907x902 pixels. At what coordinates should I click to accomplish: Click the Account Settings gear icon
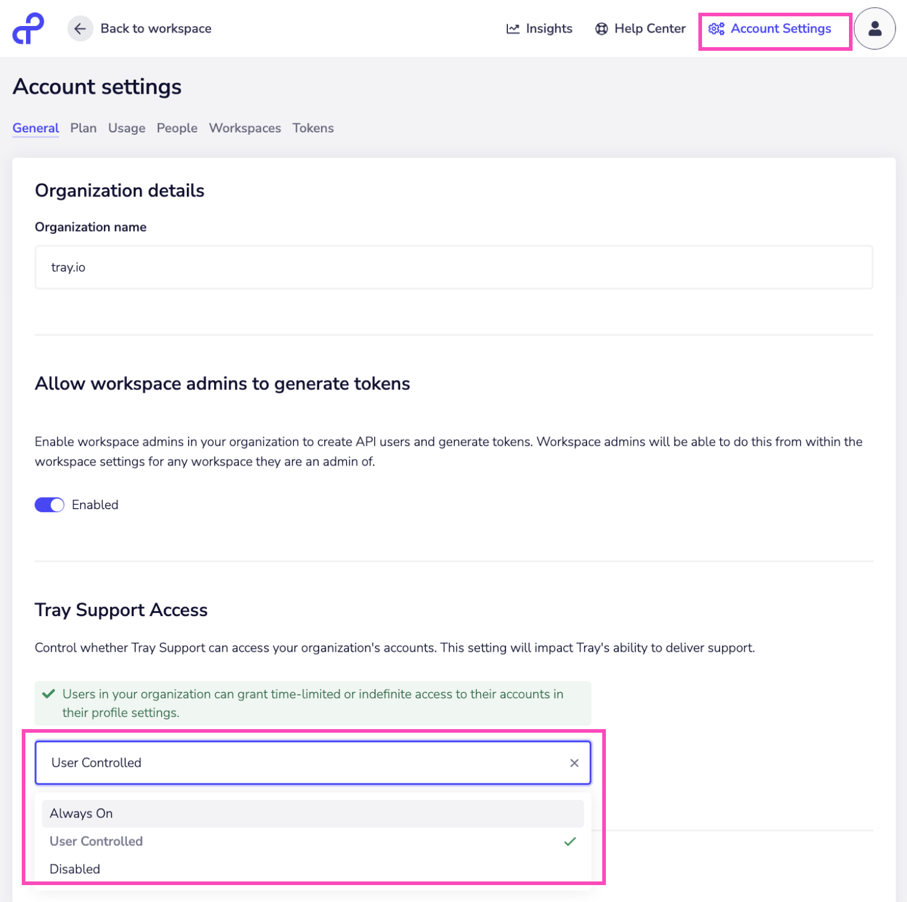tap(717, 28)
